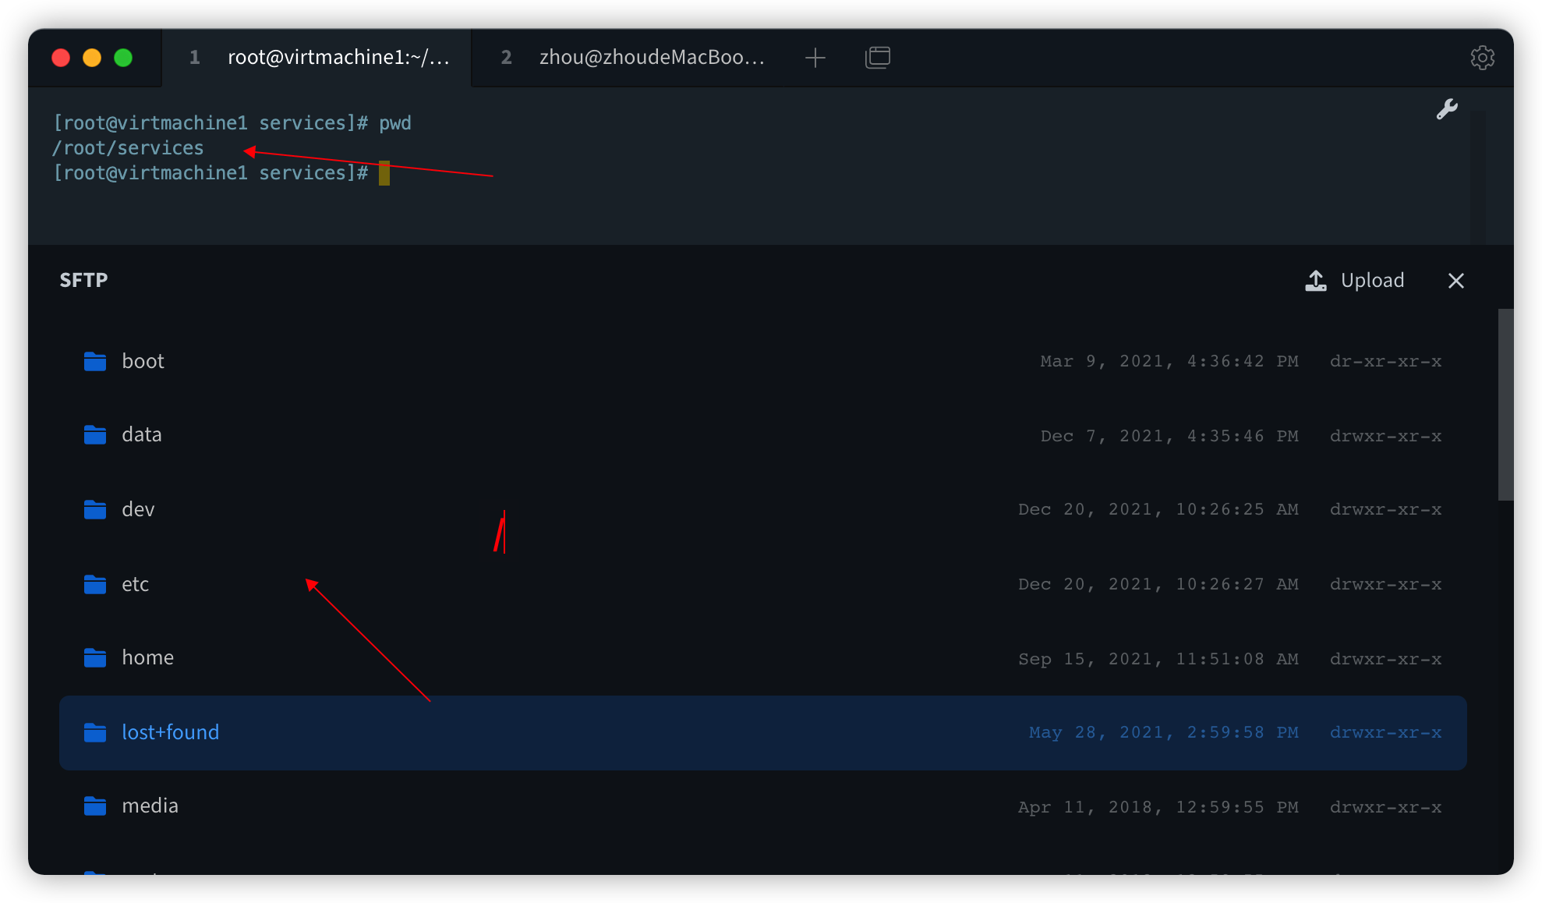Open the data directory

click(x=141, y=434)
